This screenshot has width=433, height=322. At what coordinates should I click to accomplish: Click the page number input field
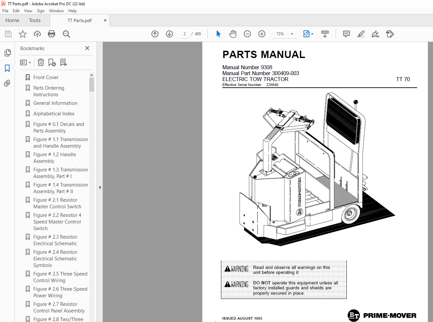point(185,34)
